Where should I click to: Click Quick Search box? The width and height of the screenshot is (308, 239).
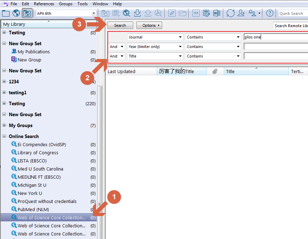click(x=293, y=13)
